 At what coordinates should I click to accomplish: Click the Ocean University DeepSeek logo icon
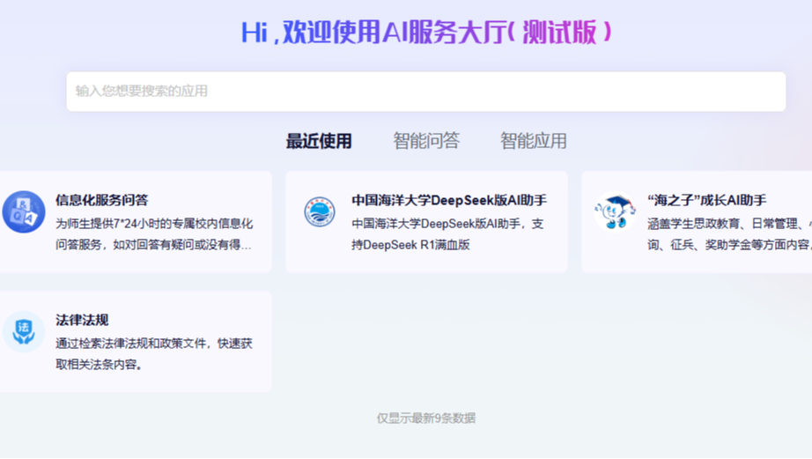320,212
